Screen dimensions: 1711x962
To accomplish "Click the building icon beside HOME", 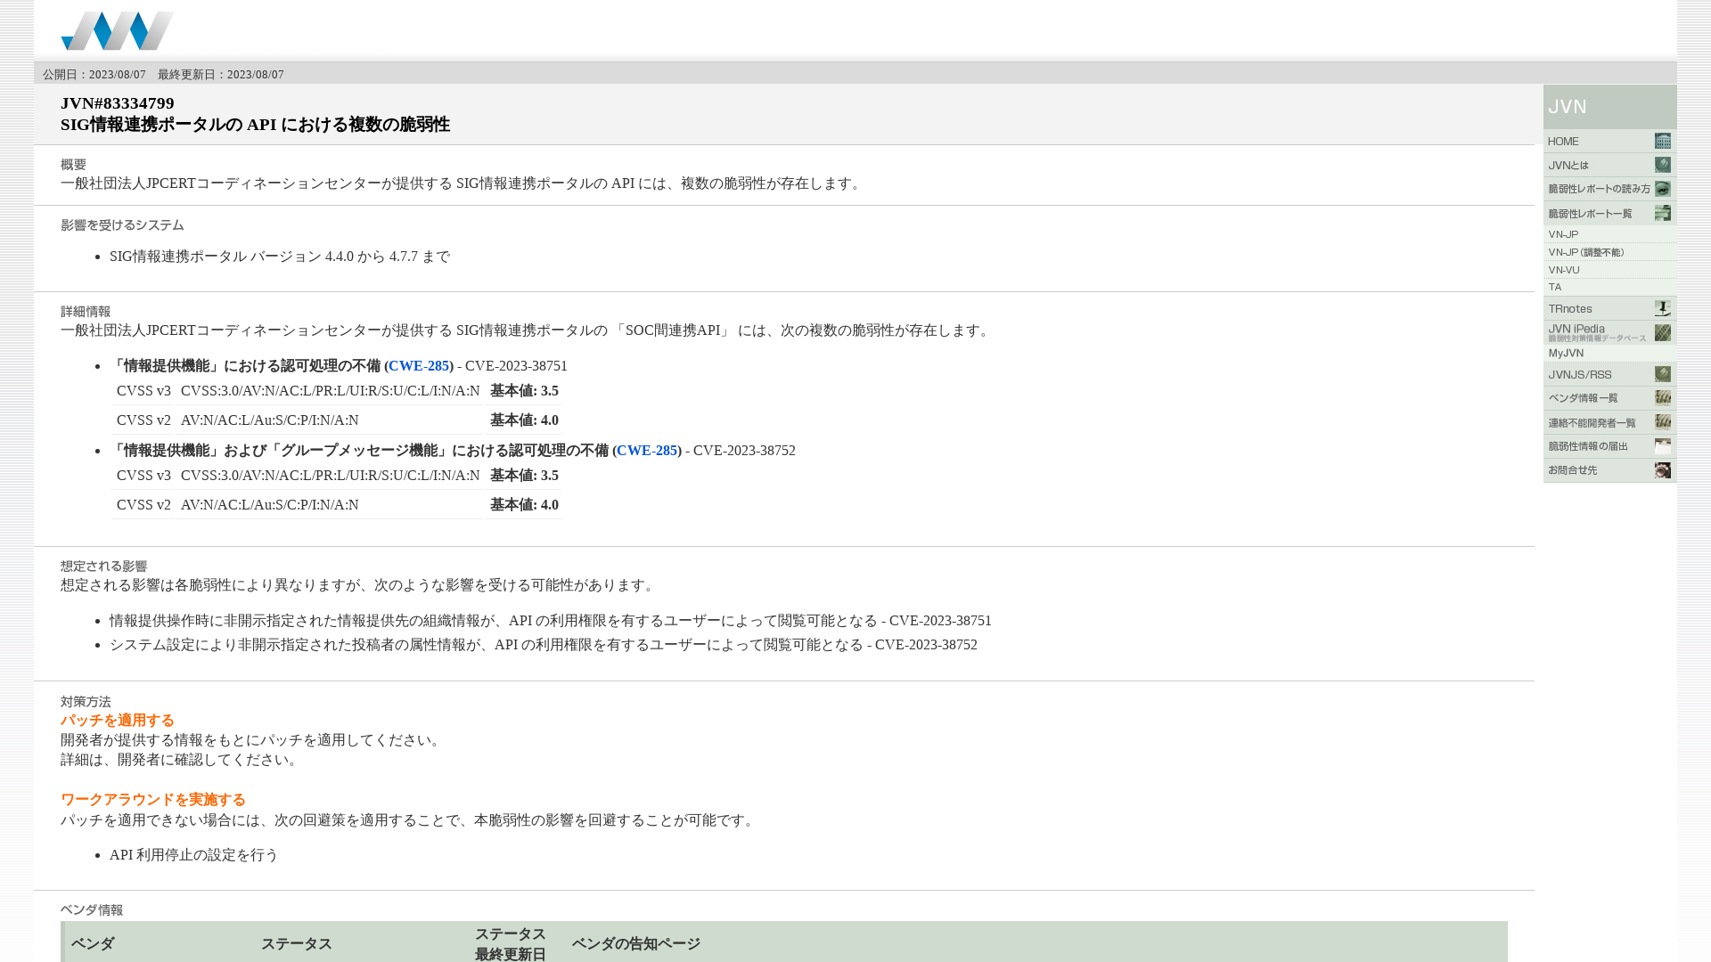I will pyautogui.click(x=1663, y=142).
